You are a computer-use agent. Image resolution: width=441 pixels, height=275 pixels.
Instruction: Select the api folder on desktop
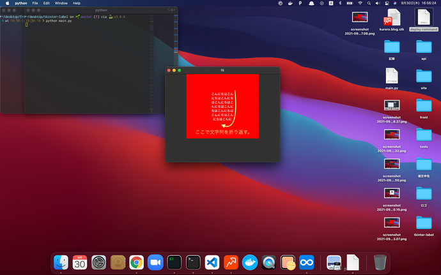coord(424,49)
